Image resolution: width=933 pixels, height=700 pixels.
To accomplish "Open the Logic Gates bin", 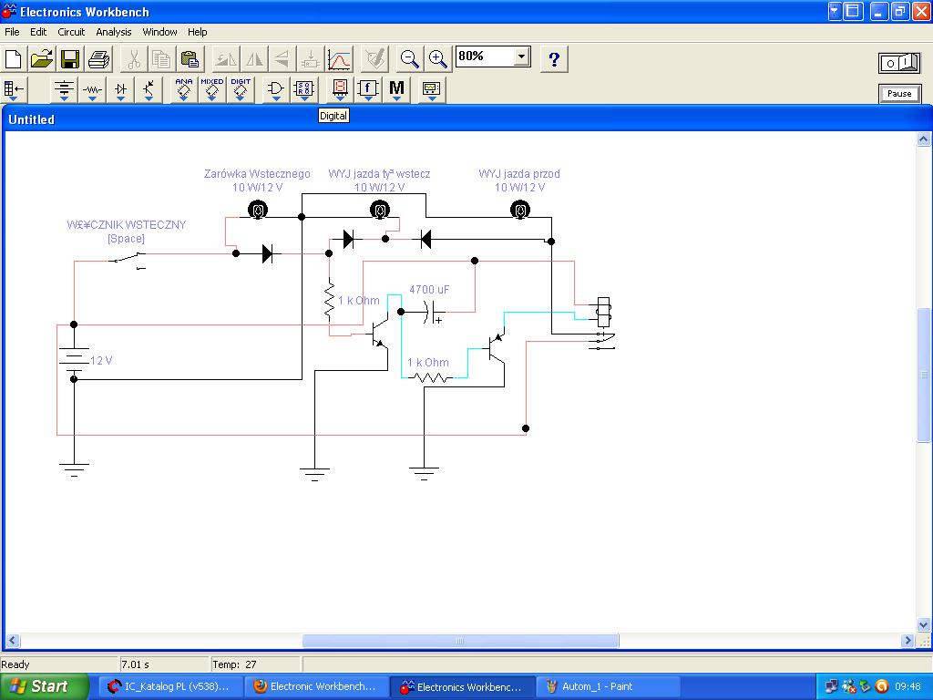I will click(275, 89).
